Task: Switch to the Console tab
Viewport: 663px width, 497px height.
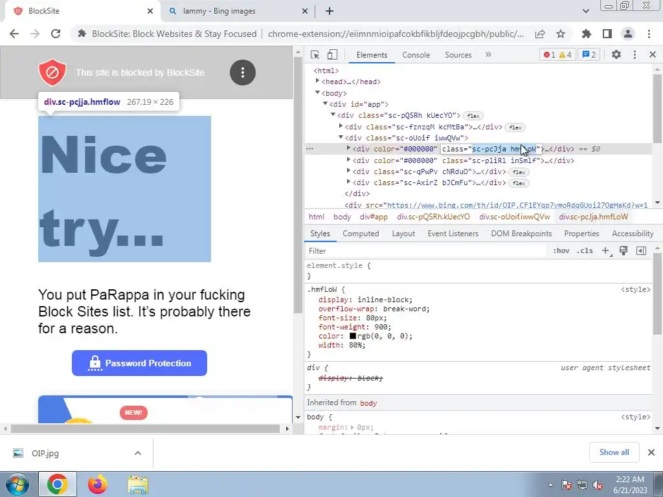Action: 416,55
